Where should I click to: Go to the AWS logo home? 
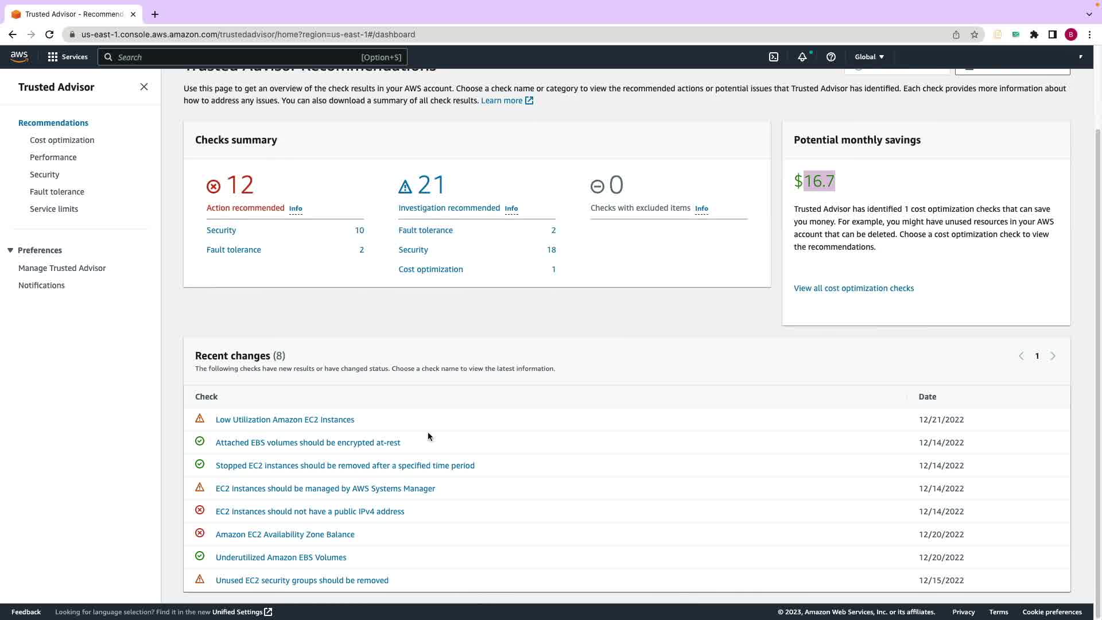pos(19,56)
